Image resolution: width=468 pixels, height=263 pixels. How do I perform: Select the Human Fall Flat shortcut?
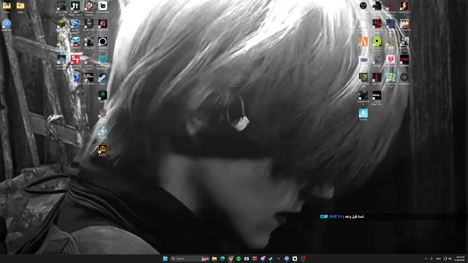404,45
